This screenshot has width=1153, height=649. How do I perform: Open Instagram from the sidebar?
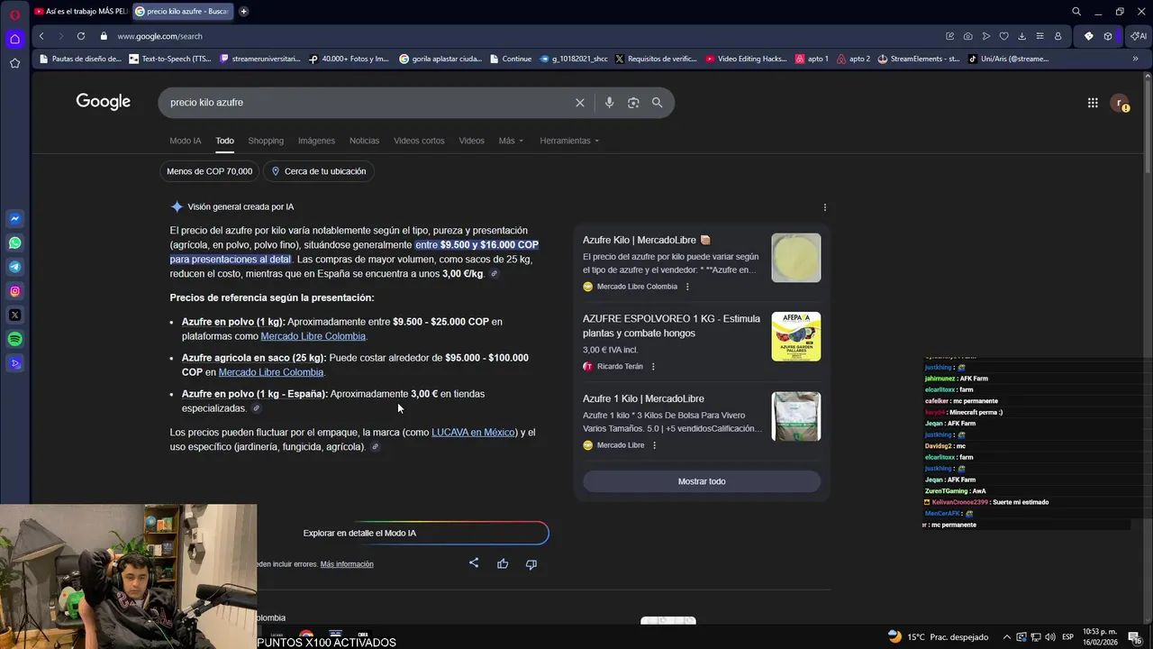[15, 291]
